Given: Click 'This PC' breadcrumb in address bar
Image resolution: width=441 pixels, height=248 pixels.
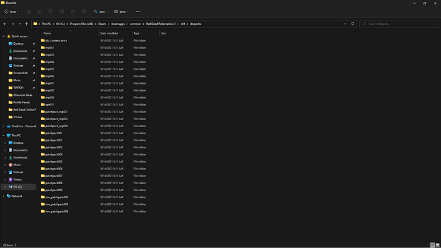Looking at the screenshot, I should (47, 24).
